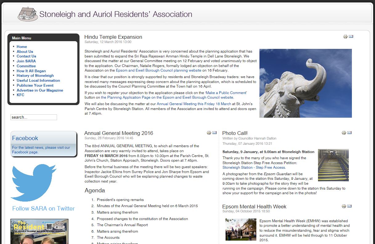The width and height of the screenshot is (375, 244).
Task: Click agenda item about changes to the constitution
Action: tap(142, 219)
